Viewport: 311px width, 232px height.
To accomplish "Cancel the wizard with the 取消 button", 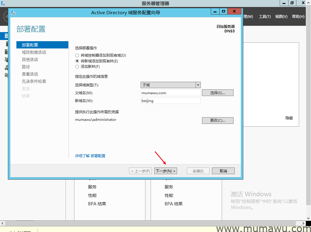I will (x=223, y=171).
